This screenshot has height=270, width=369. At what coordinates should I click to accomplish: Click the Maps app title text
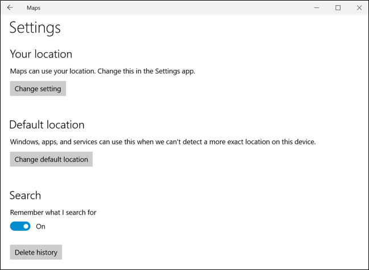pos(34,8)
